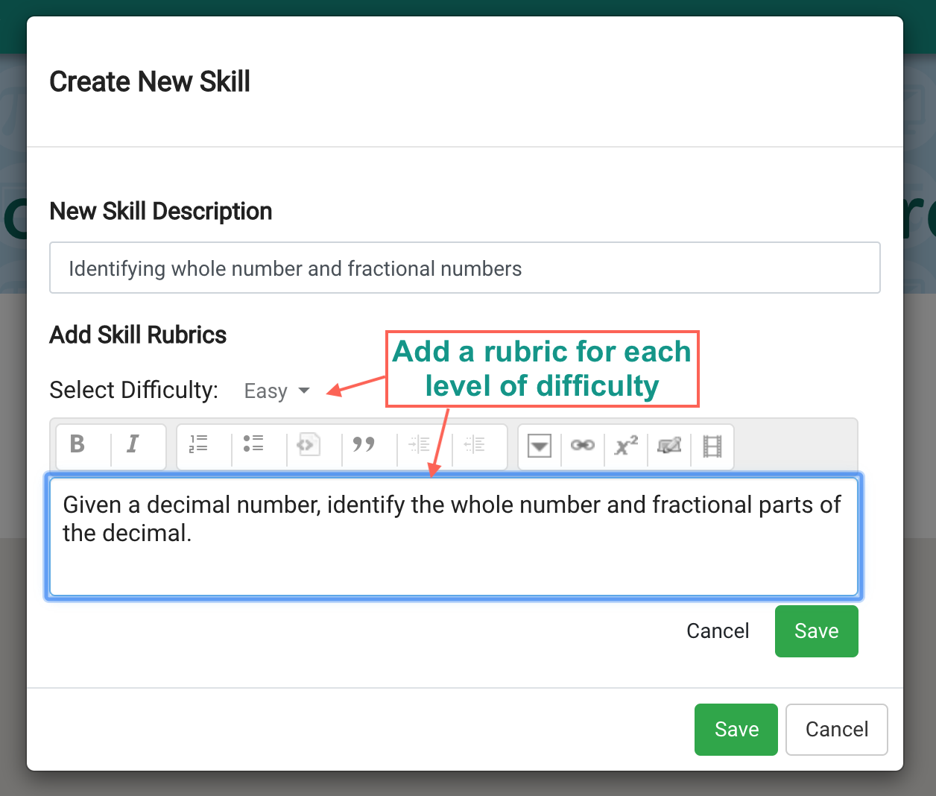This screenshot has width=936, height=796.
Task: Save the new skill with bottom Save button
Action: [x=736, y=730]
